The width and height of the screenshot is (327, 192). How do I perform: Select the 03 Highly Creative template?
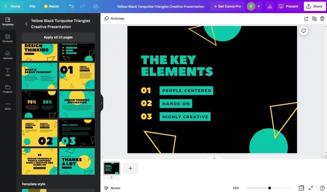[77, 133]
